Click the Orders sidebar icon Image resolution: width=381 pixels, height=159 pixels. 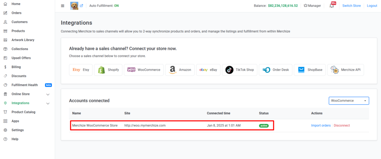tap(5, 13)
